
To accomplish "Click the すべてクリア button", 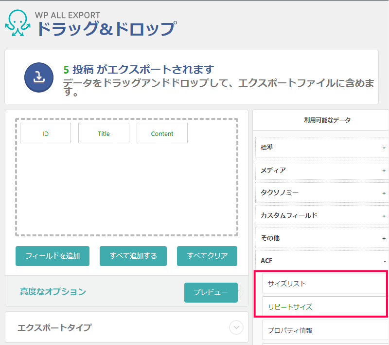I will click(x=207, y=256).
